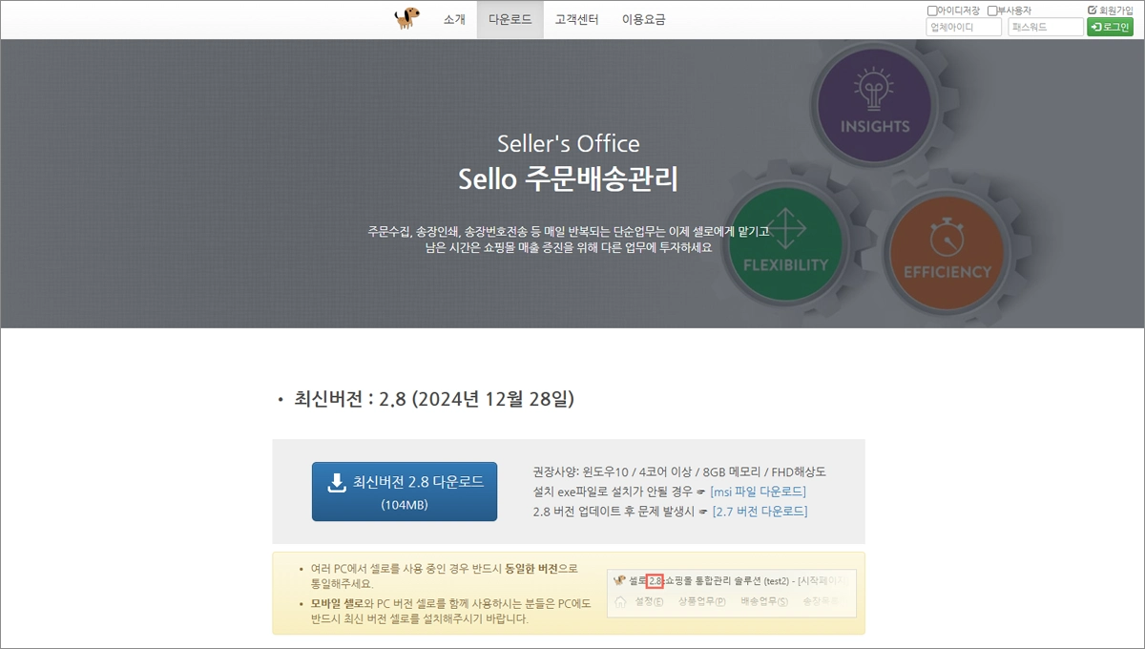Click the green 로그인 button
1145x649 pixels.
(x=1111, y=28)
